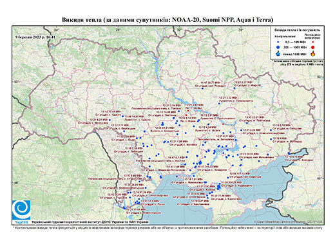Click the date stamp 9 березня 2023
Image resolution: width=335 pixels, height=237 pixels.
[x=35, y=37]
